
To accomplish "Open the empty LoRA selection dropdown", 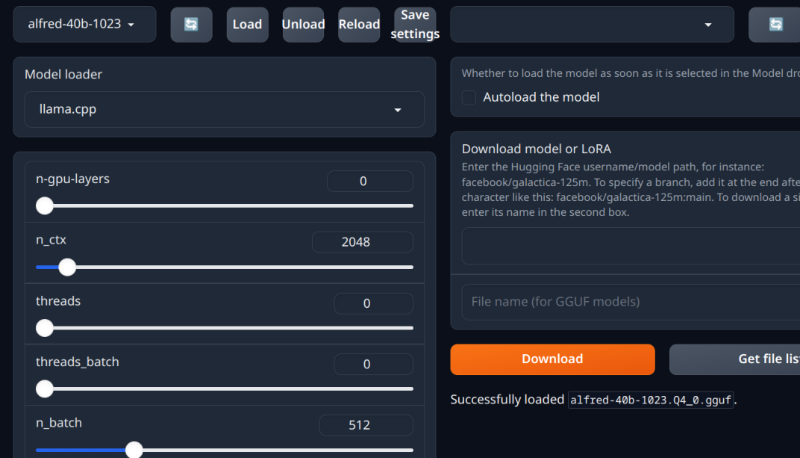I will coord(592,25).
